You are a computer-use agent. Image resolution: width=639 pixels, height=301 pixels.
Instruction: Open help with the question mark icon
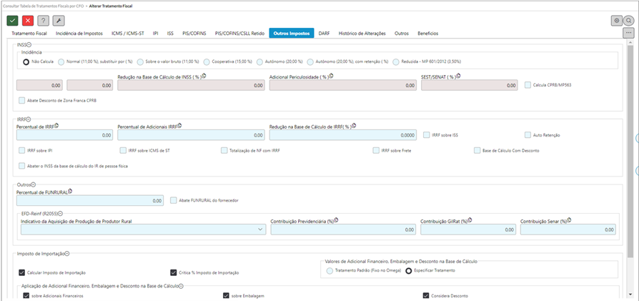pyautogui.click(x=44, y=21)
